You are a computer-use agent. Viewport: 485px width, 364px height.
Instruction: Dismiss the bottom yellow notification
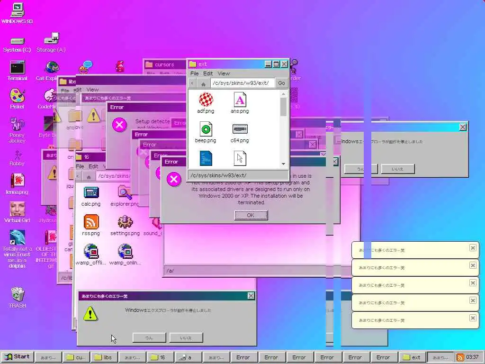[473, 318]
